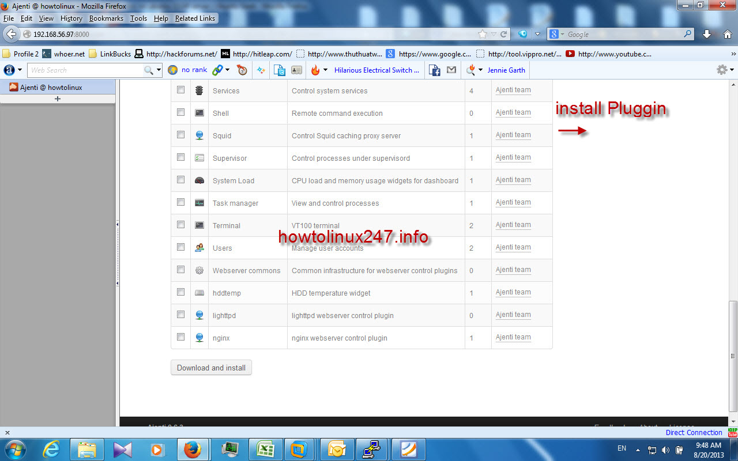
Task: Tick the Terminal plugin checkbox
Action: (180, 225)
